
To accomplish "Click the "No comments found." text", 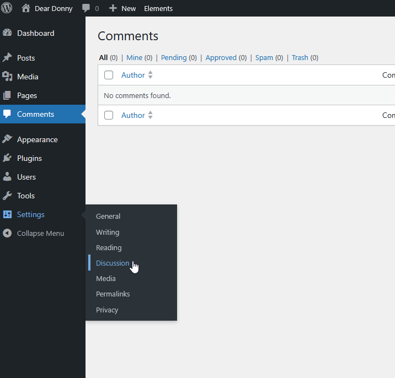I will click(x=137, y=96).
